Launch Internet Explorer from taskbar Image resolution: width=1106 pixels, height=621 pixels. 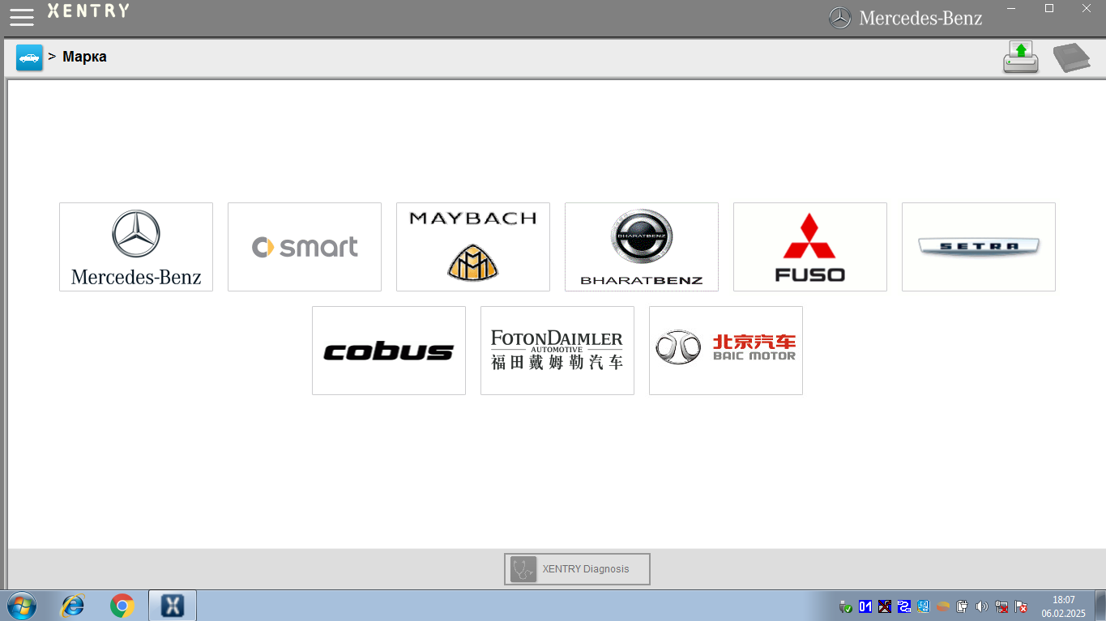point(73,606)
